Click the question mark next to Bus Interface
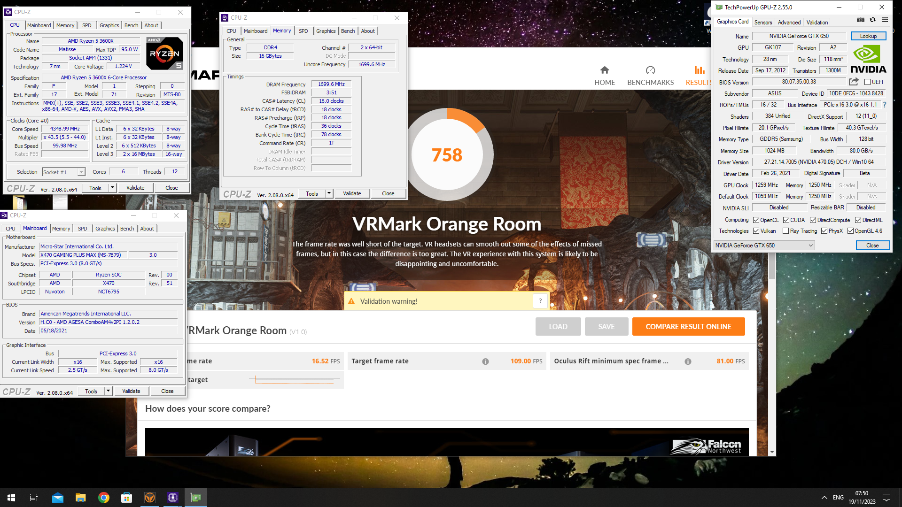This screenshot has height=507, width=902. [x=885, y=105]
